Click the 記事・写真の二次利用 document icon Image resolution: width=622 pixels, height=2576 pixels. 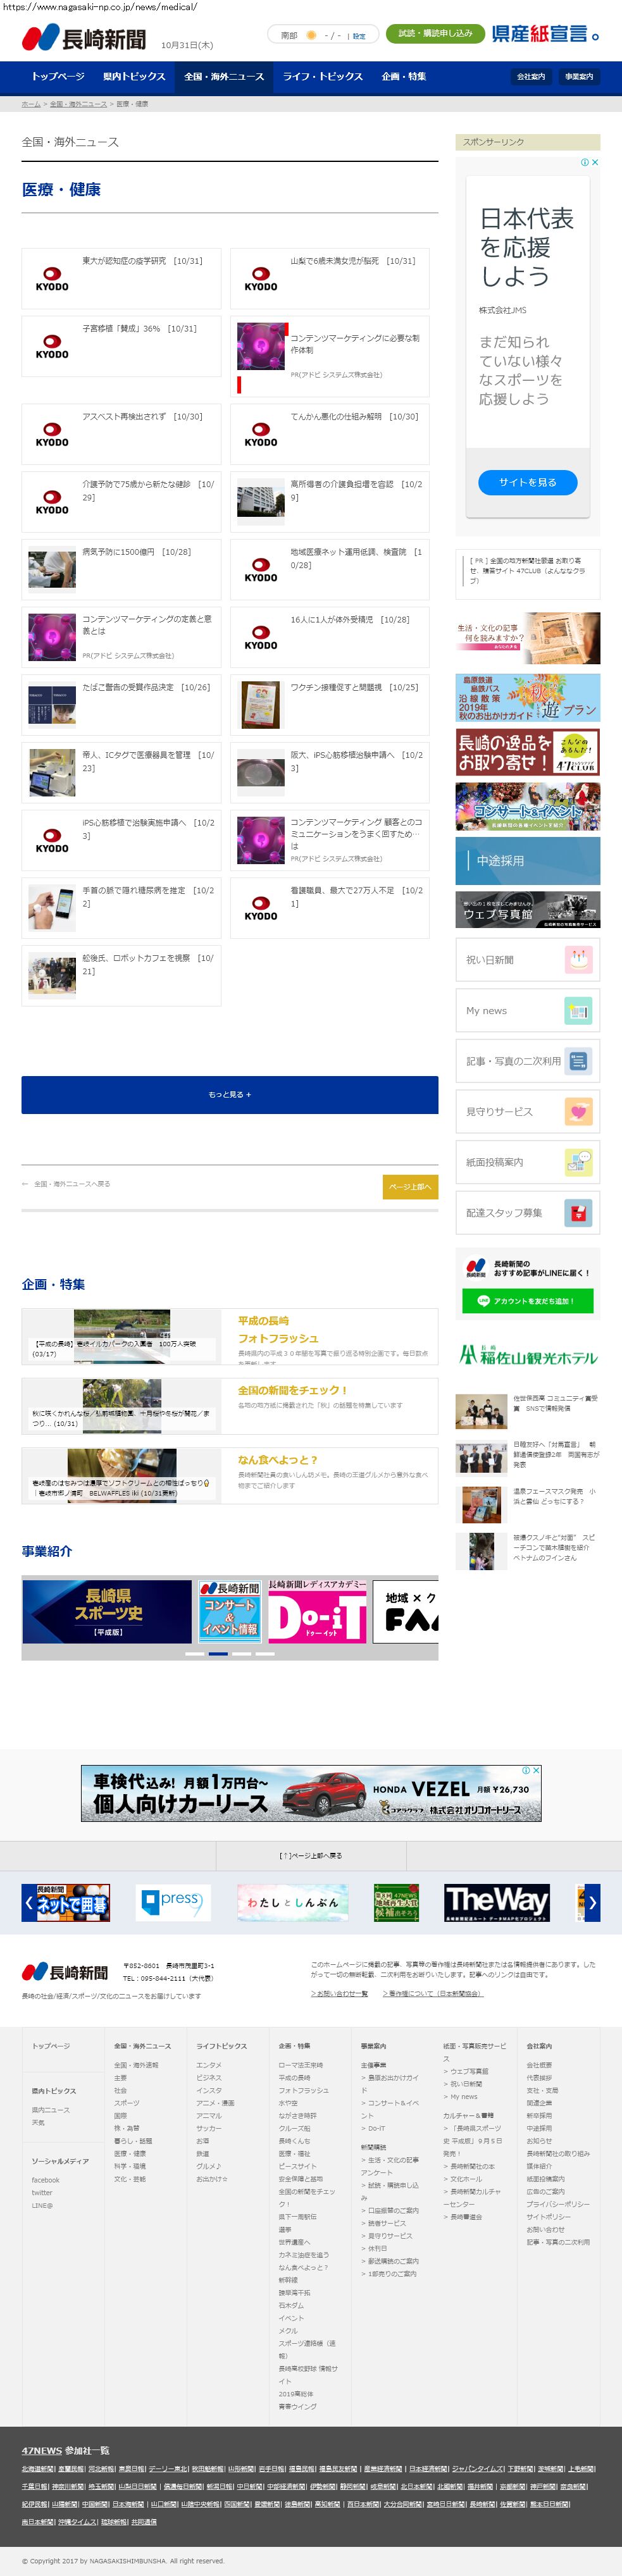pos(579,1061)
